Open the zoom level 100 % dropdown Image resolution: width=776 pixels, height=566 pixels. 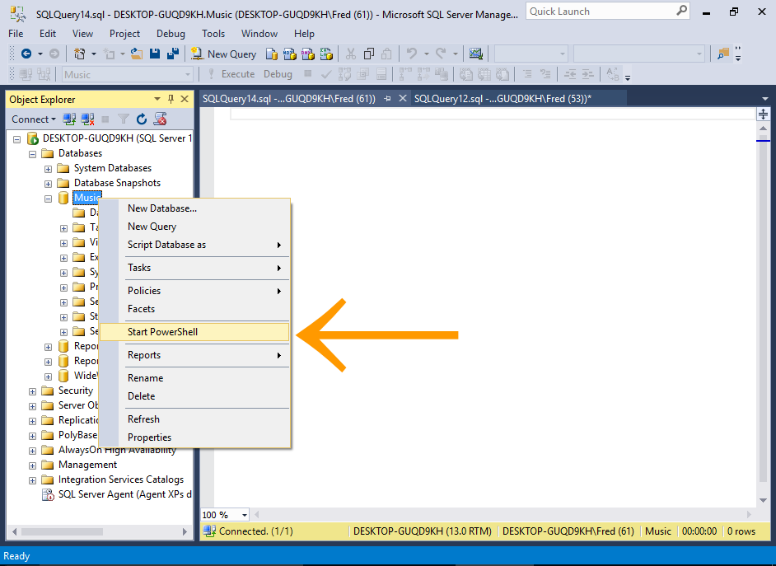tap(245, 515)
